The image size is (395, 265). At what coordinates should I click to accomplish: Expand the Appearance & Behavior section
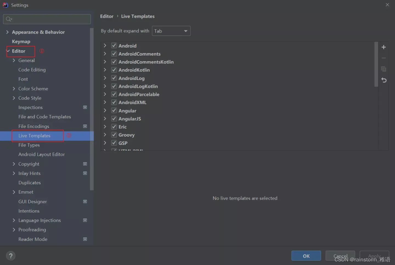(7, 32)
